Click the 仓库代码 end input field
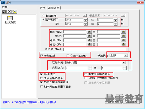145x109 pixels. (109, 40)
